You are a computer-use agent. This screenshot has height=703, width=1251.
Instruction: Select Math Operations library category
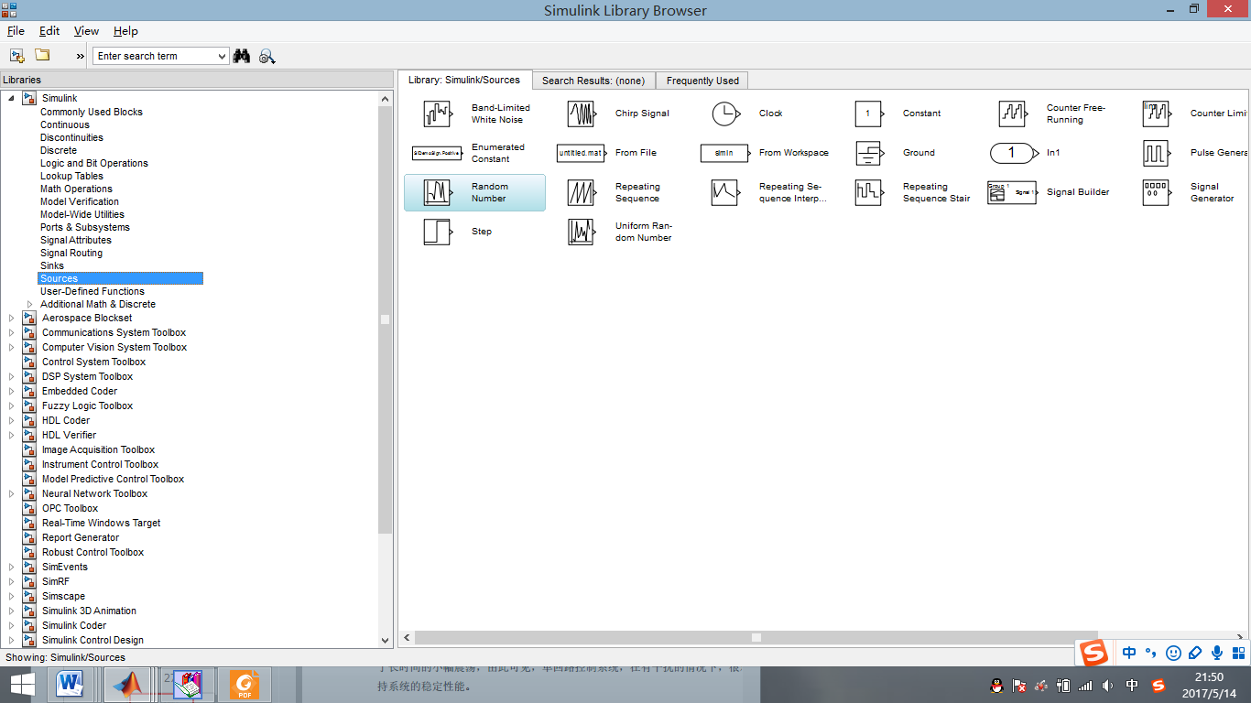(x=76, y=189)
